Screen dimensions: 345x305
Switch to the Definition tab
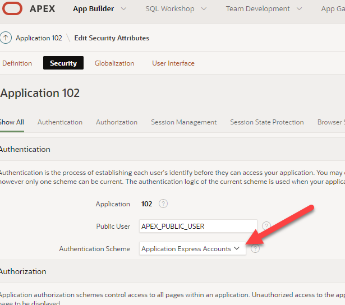17,63
